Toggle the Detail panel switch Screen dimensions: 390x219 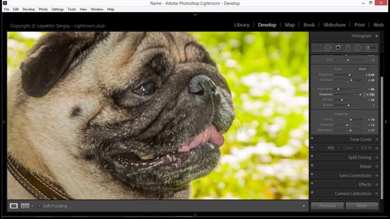tap(312, 165)
